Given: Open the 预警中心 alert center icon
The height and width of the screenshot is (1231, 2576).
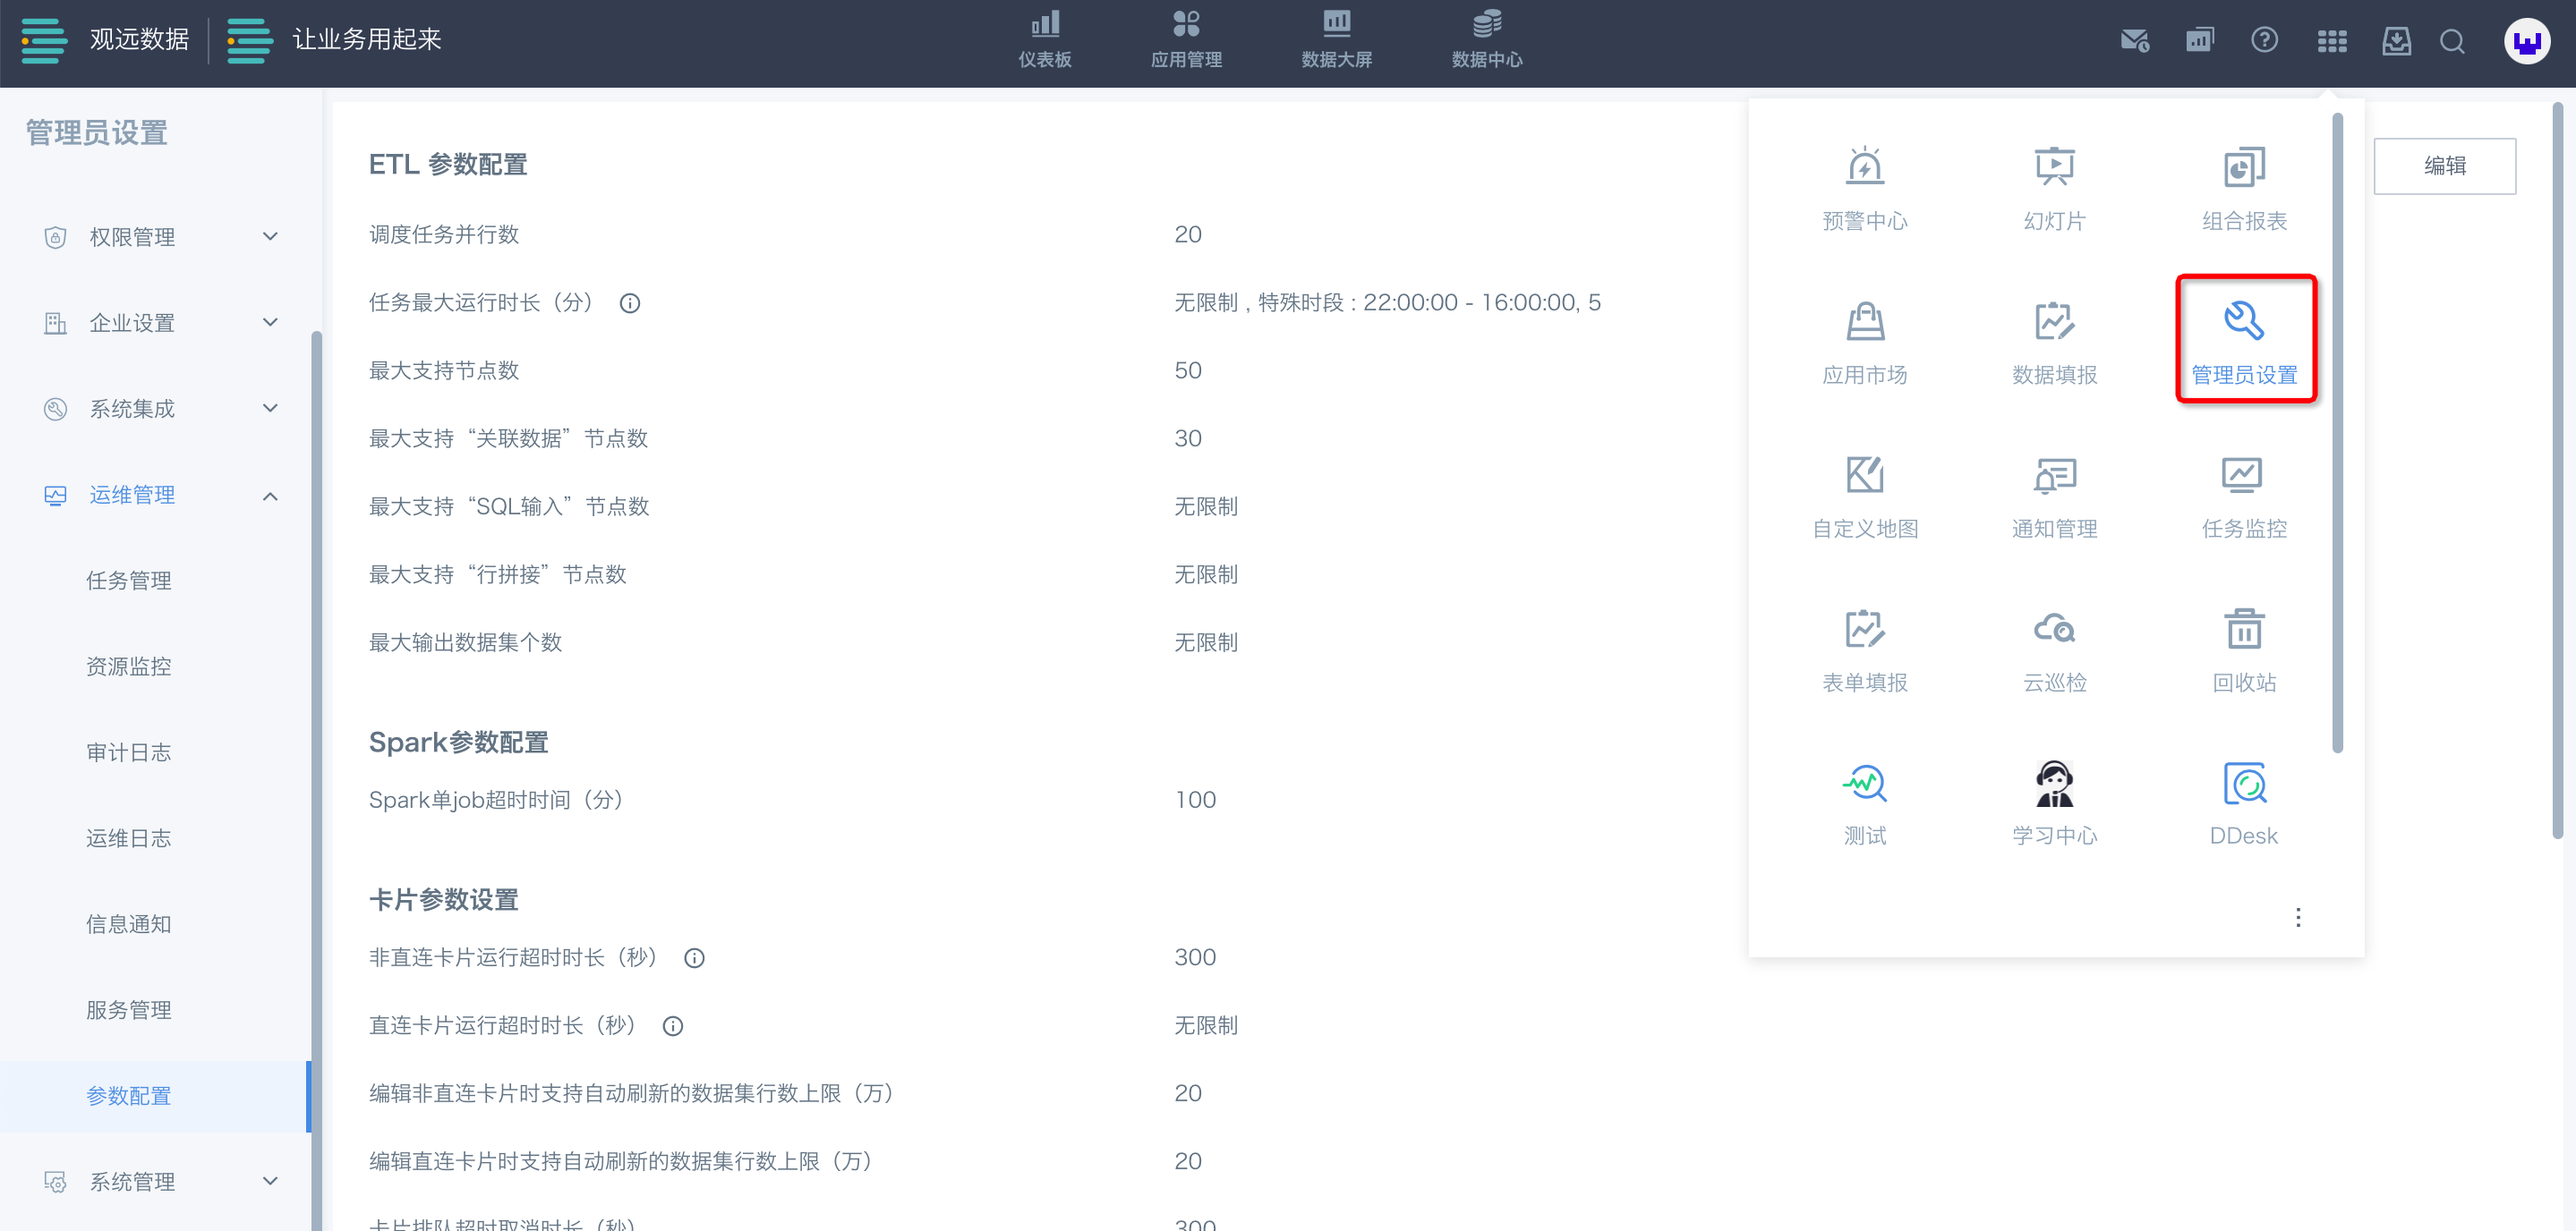Looking at the screenshot, I should point(1864,187).
